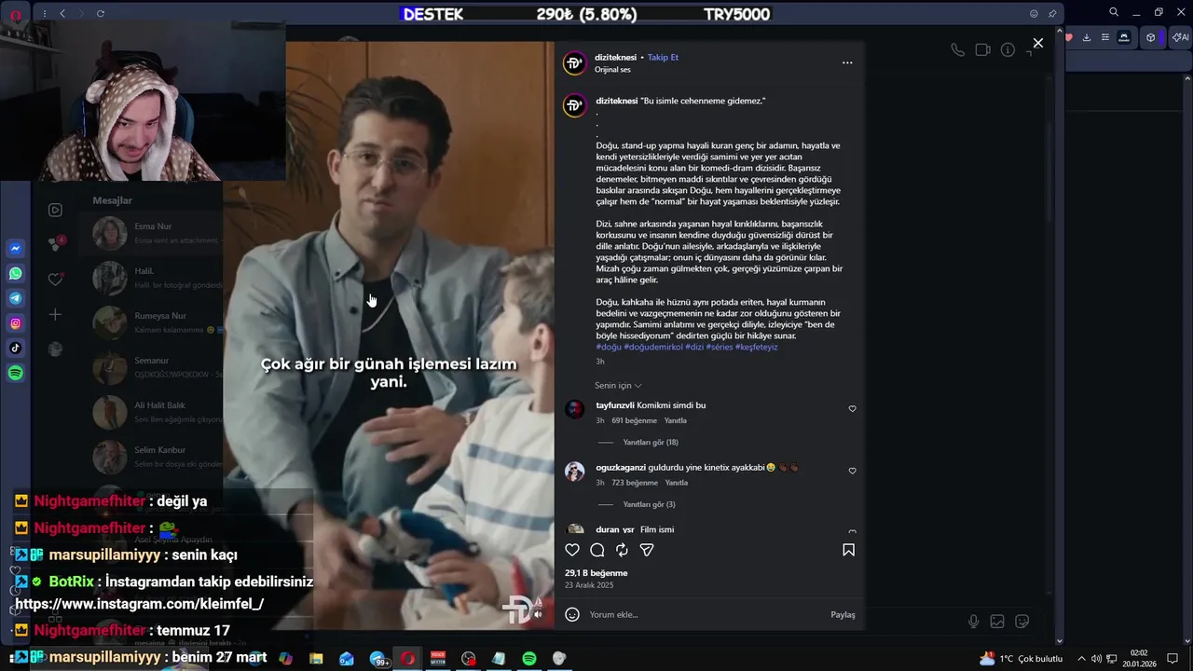Open Outlook from the Windows taskbar

(x=347, y=659)
